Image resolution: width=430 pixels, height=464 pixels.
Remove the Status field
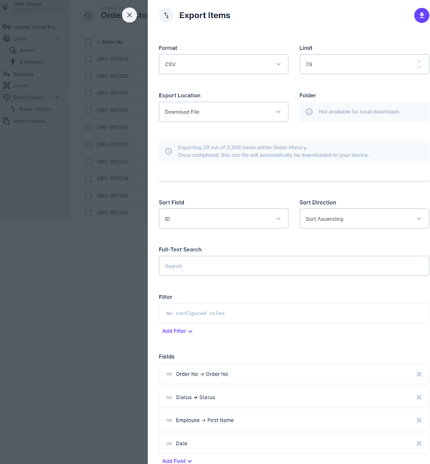click(419, 397)
